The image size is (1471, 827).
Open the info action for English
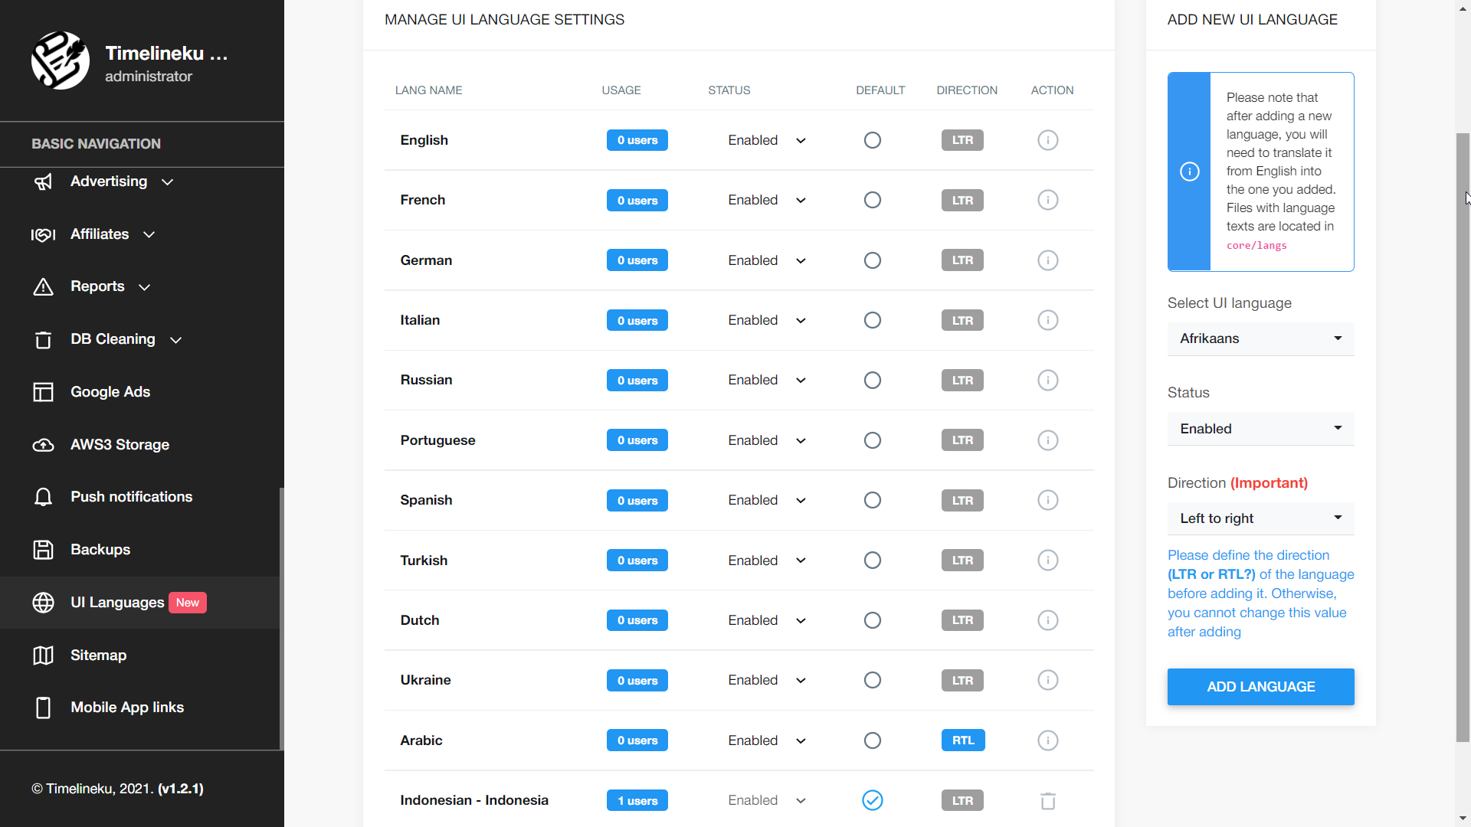[x=1048, y=140]
